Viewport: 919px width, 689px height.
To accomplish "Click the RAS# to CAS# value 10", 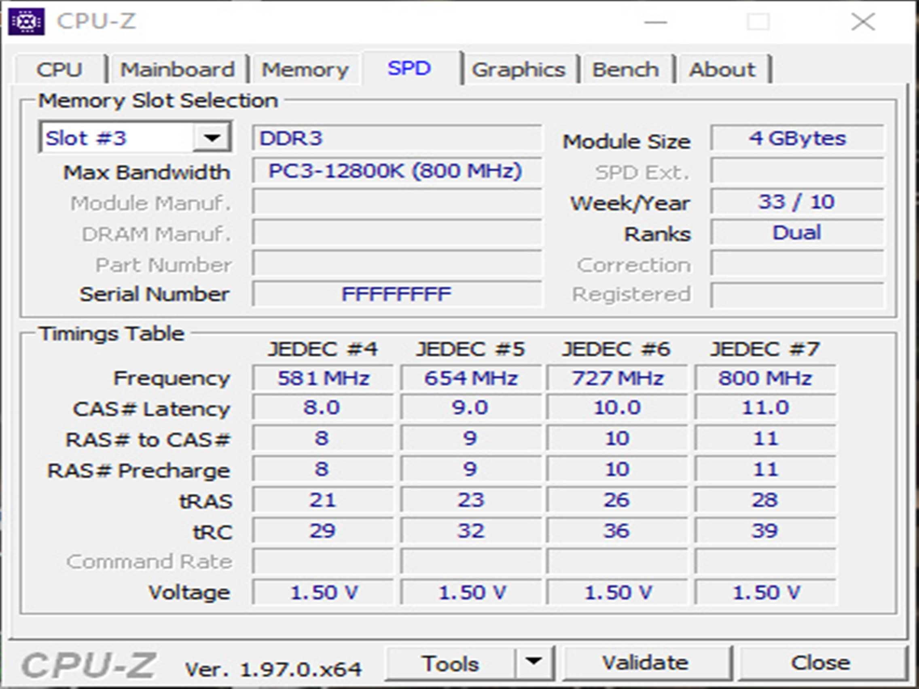I will pos(617,438).
